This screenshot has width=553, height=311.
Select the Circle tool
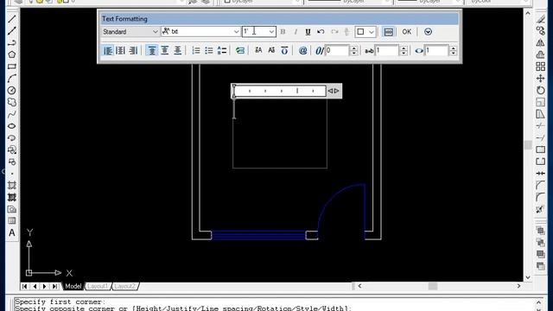click(x=11, y=90)
